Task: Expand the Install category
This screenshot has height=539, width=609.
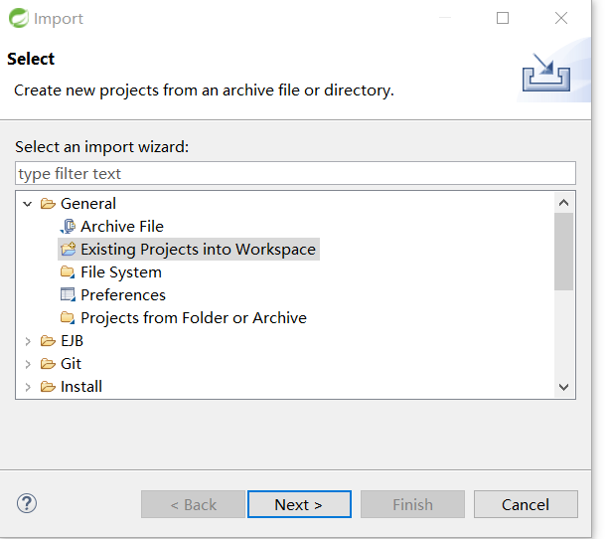Action: click(x=28, y=387)
